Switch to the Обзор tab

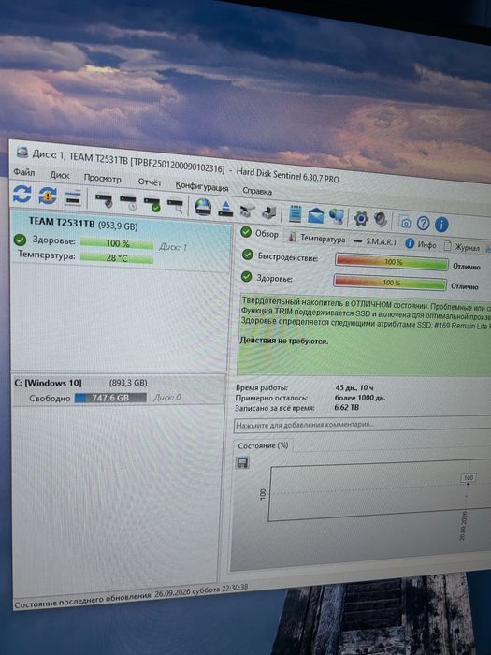tap(260, 234)
